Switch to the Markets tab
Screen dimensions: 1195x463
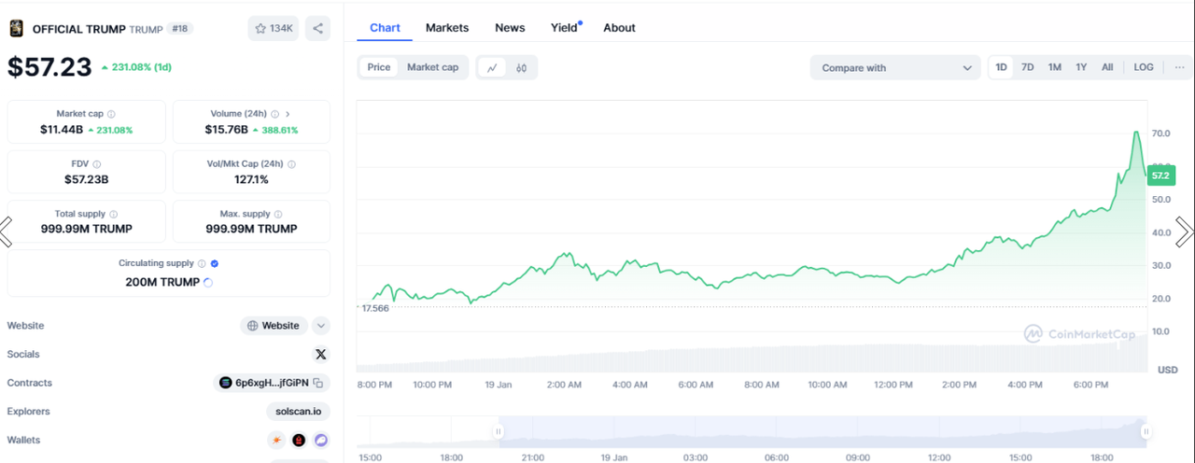[447, 28]
